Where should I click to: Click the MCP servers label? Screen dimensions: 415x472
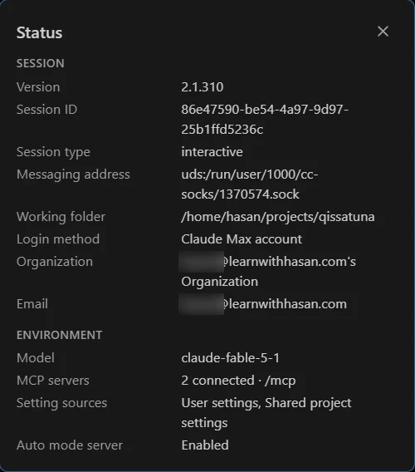(52, 381)
